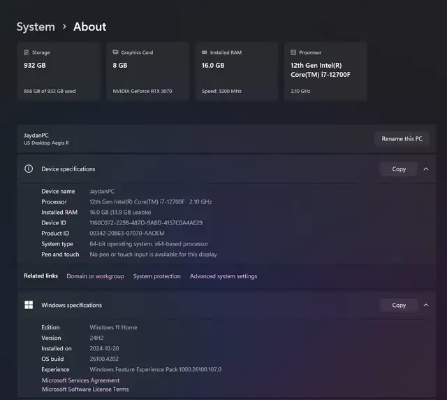Click the Related links label

(x=41, y=276)
